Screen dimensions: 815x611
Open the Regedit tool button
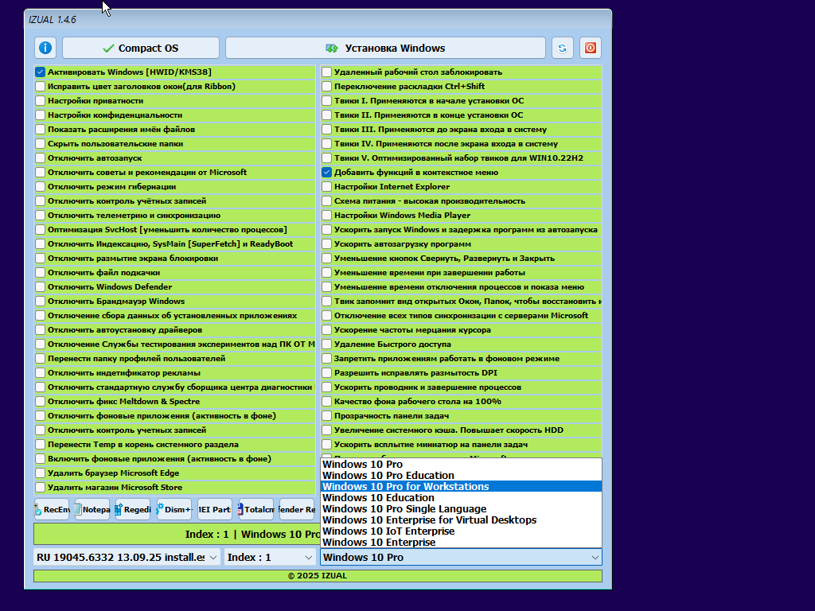(133, 509)
